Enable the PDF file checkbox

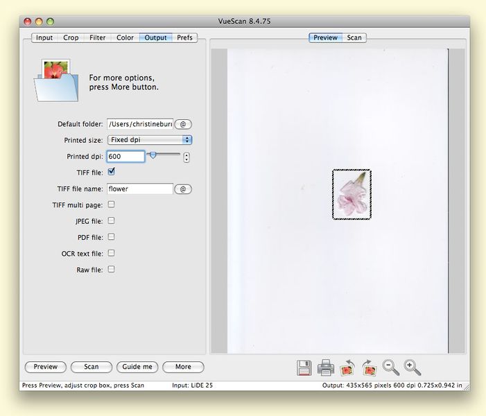[x=112, y=237]
